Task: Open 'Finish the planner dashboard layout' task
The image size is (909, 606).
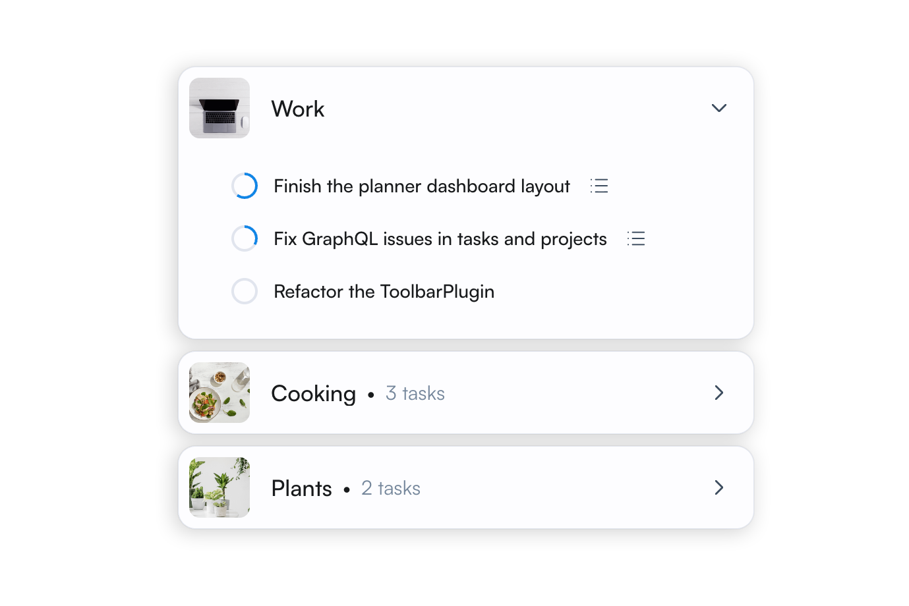Action: 422,186
